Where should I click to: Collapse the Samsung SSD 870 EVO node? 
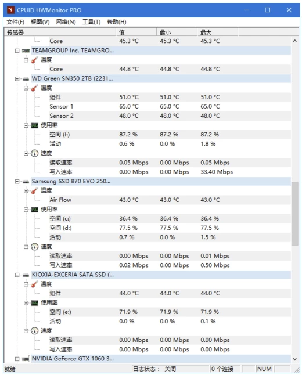(17, 182)
